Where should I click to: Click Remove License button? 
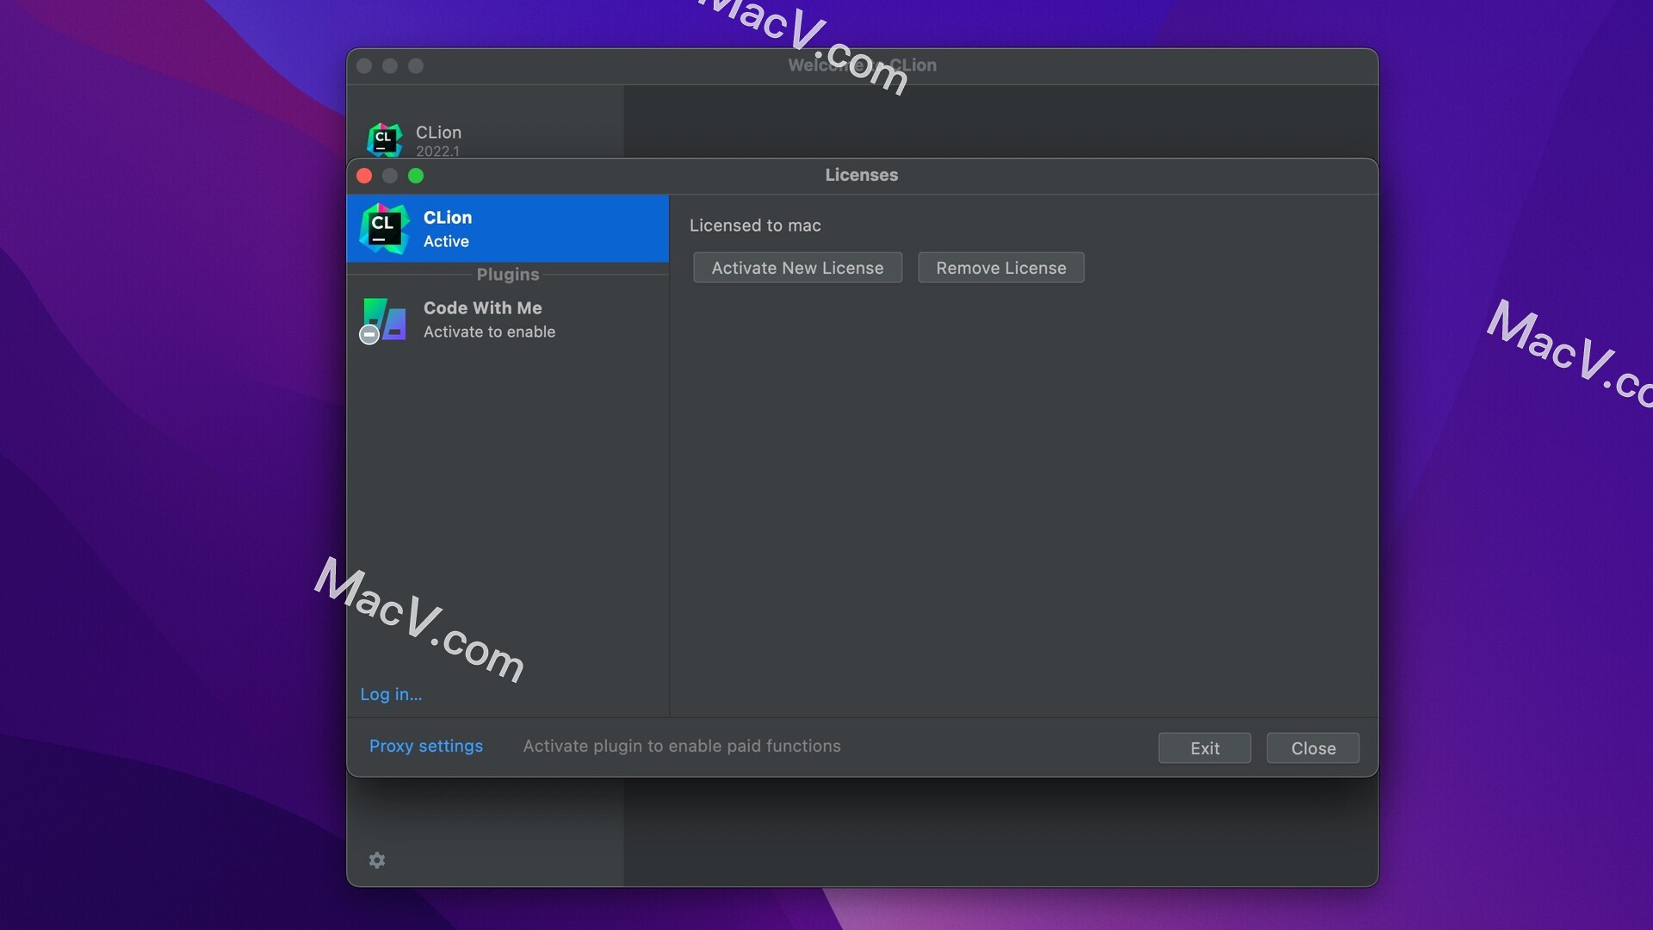(1000, 267)
